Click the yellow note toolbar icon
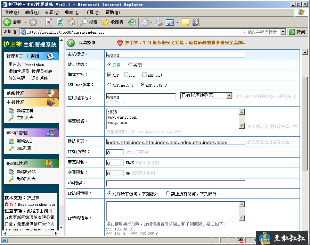 (186, 22)
